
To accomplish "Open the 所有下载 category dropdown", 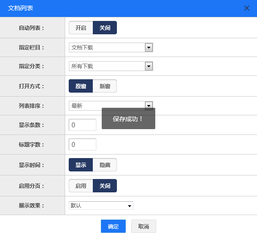I will click(x=111, y=66).
